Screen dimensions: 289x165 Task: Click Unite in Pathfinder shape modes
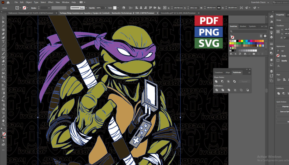[x=216, y=81]
